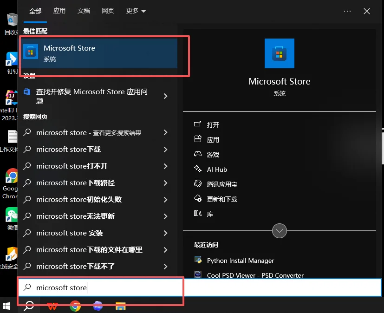This screenshot has width=384, height=313.
Task: Click the Google Chrome desktop icon
Action: click(12, 176)
